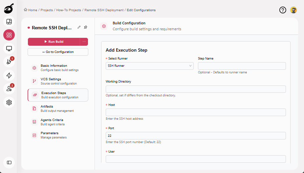Viewport: 304px width, 173px height.
Task: Click 'Enter the SSH port number (Default: 22)' hint
Action: [133, 142]
